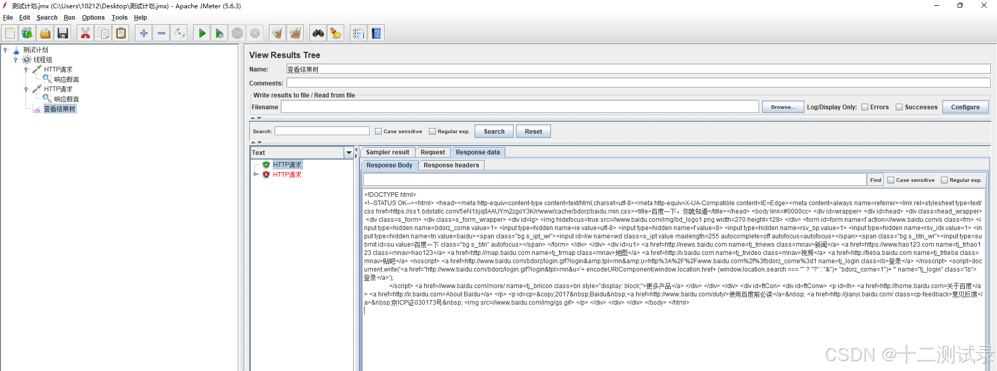Switch to the Sampler result tab

[387, 152]
